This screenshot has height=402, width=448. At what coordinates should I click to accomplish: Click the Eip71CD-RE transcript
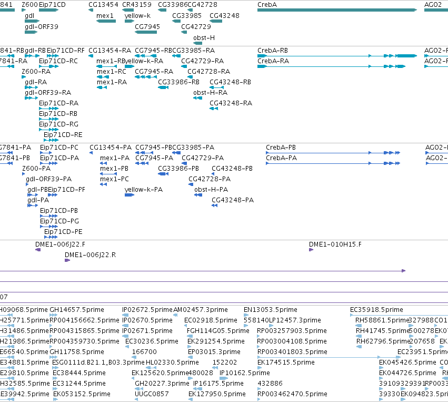pyautogui.click(x=51, y=140)
